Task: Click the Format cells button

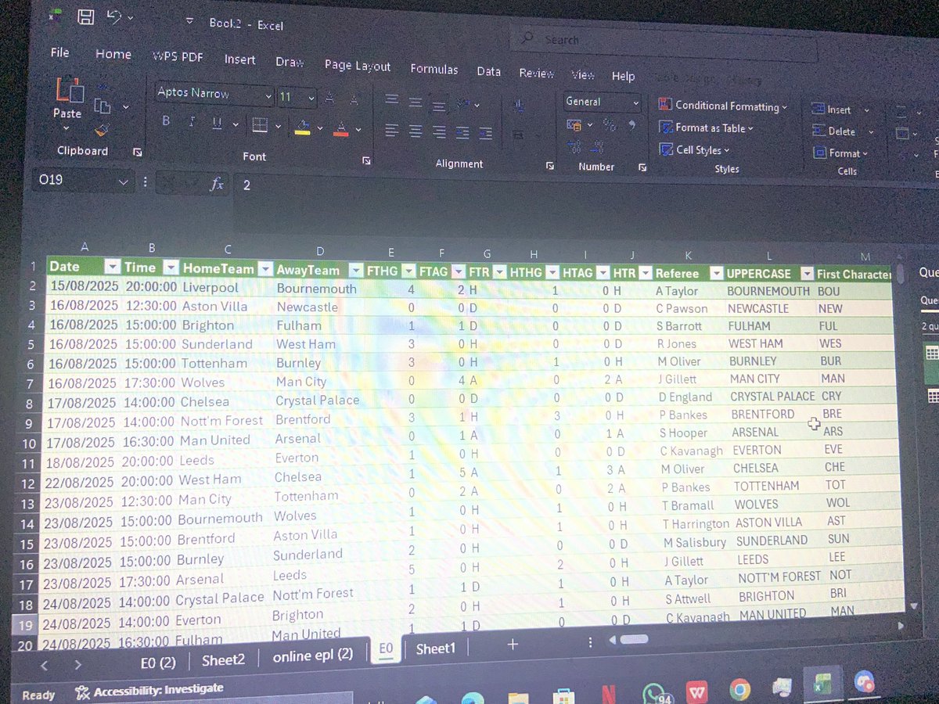Action: click(x=840, y=153)
